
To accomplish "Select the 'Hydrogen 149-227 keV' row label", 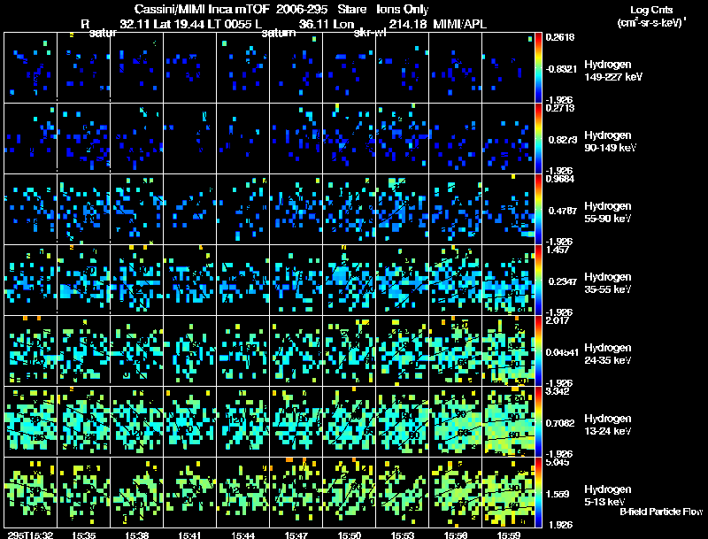I will point(612,71).
